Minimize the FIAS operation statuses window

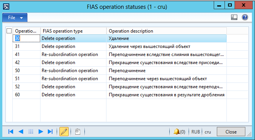click(x=219, y=5)
